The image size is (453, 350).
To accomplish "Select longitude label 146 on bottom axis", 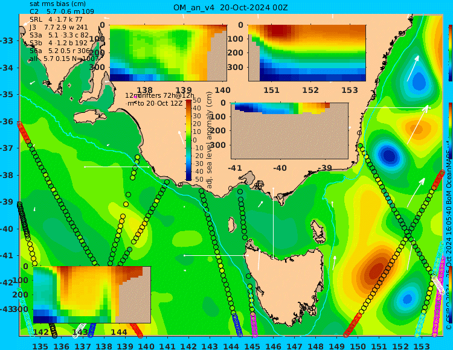I will pos(273,346).
